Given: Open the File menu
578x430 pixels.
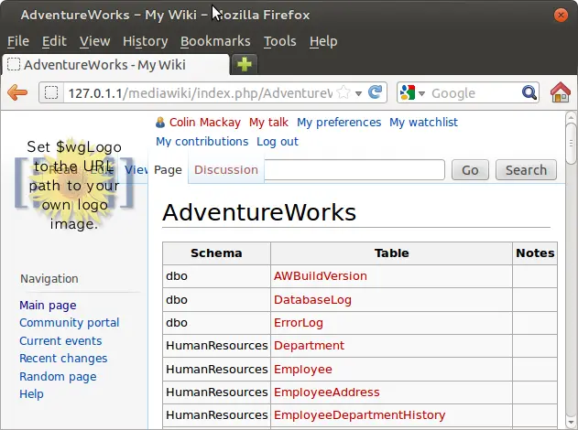Looking at the screenshot, I should pyautogui.click(x=18, y=41).
